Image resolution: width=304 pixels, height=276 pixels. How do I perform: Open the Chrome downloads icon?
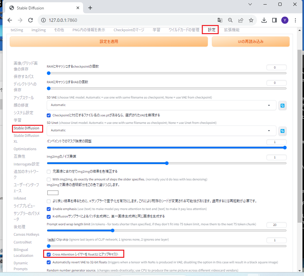(264, 20)
